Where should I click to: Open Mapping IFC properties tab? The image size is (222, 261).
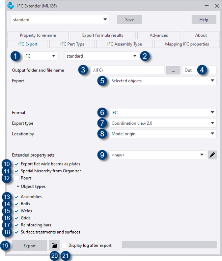coord(187,44)
